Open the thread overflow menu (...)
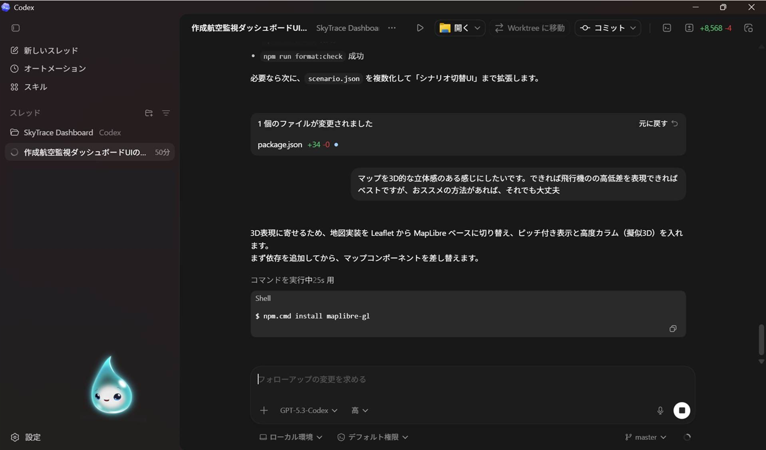 click(x=392, y=28)
